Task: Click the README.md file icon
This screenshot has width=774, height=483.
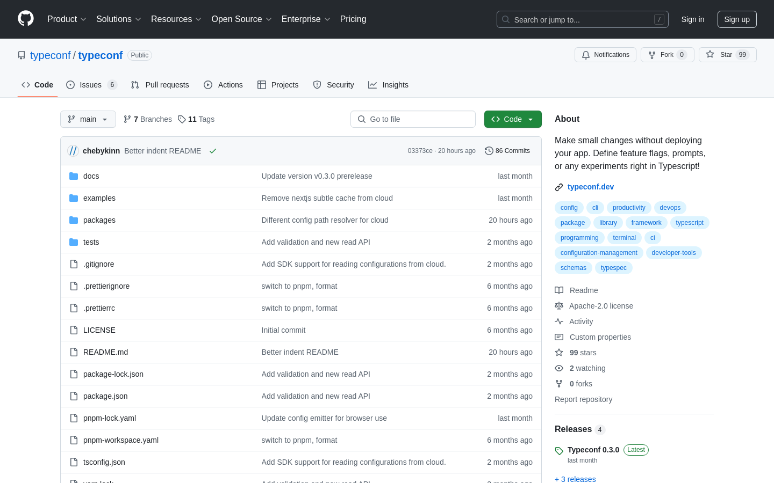Action: pyautogui.click(x=74, y=352)
